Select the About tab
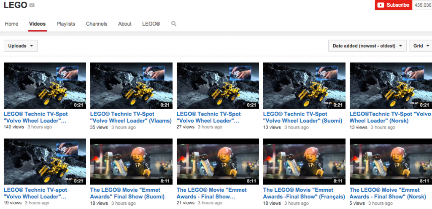 [x=124, y=24]
